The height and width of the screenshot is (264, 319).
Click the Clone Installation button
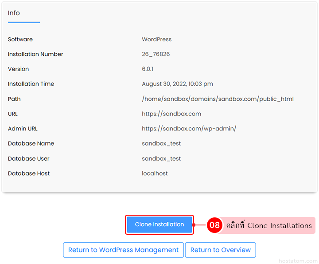tap(159, 225)
